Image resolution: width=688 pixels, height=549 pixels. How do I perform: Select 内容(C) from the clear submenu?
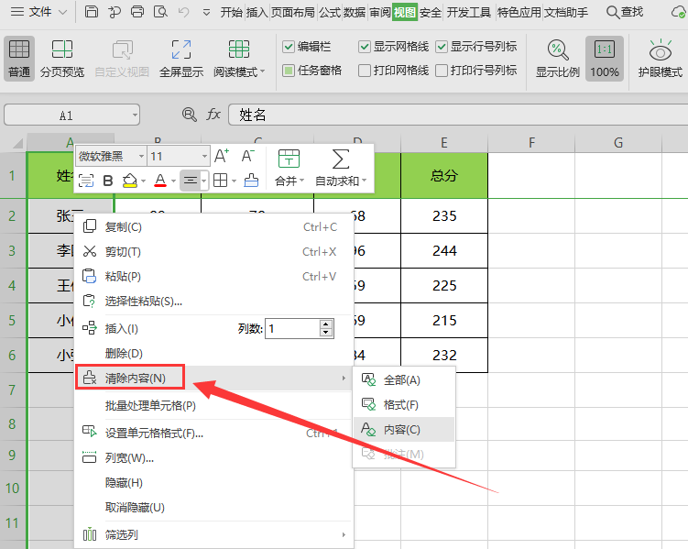(401, 429)
